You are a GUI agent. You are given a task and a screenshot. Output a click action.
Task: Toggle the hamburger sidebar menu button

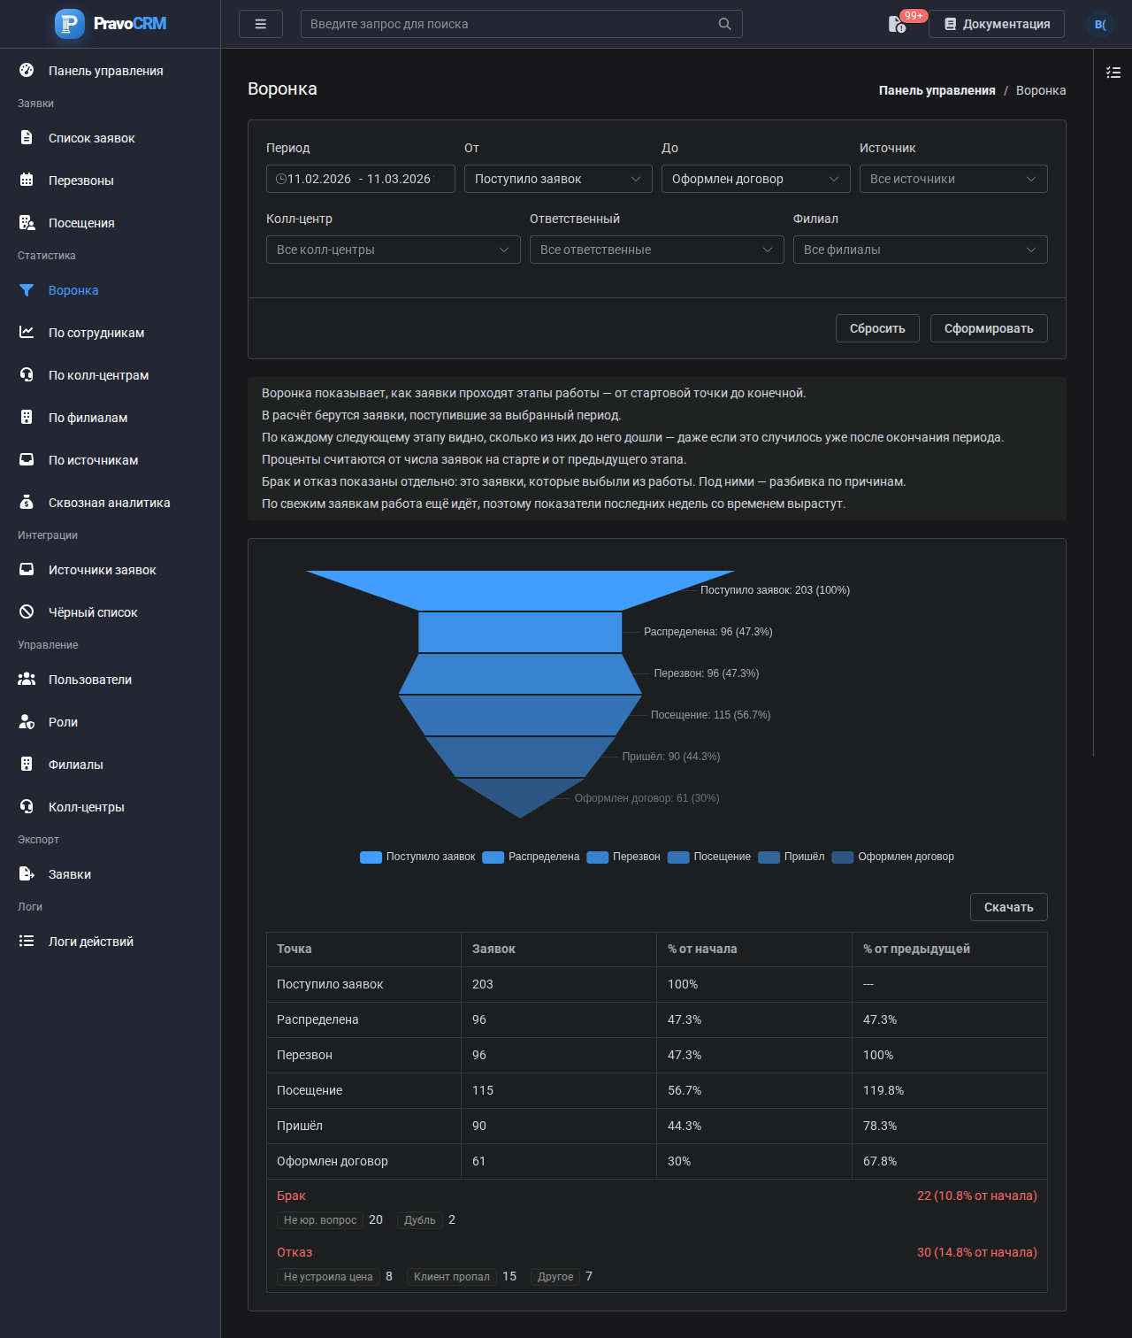pyautogui.click(x=261, y=24)
